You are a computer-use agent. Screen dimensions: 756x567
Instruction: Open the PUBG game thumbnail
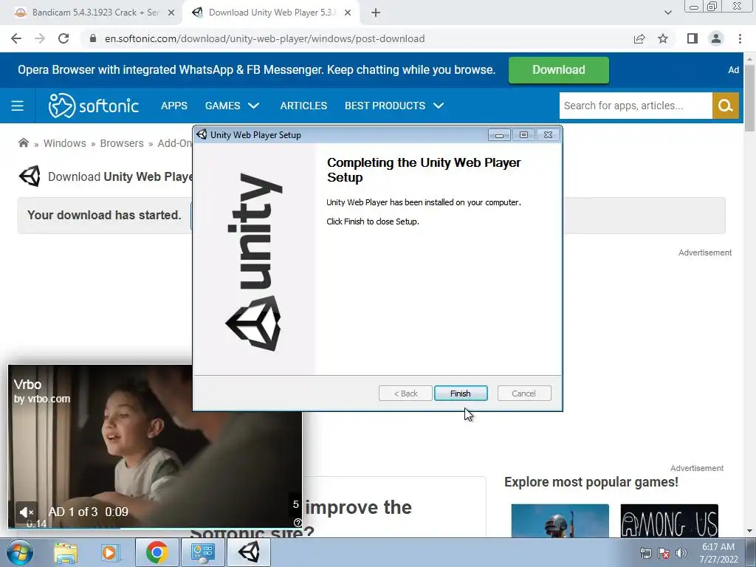[x=560, y=520]
